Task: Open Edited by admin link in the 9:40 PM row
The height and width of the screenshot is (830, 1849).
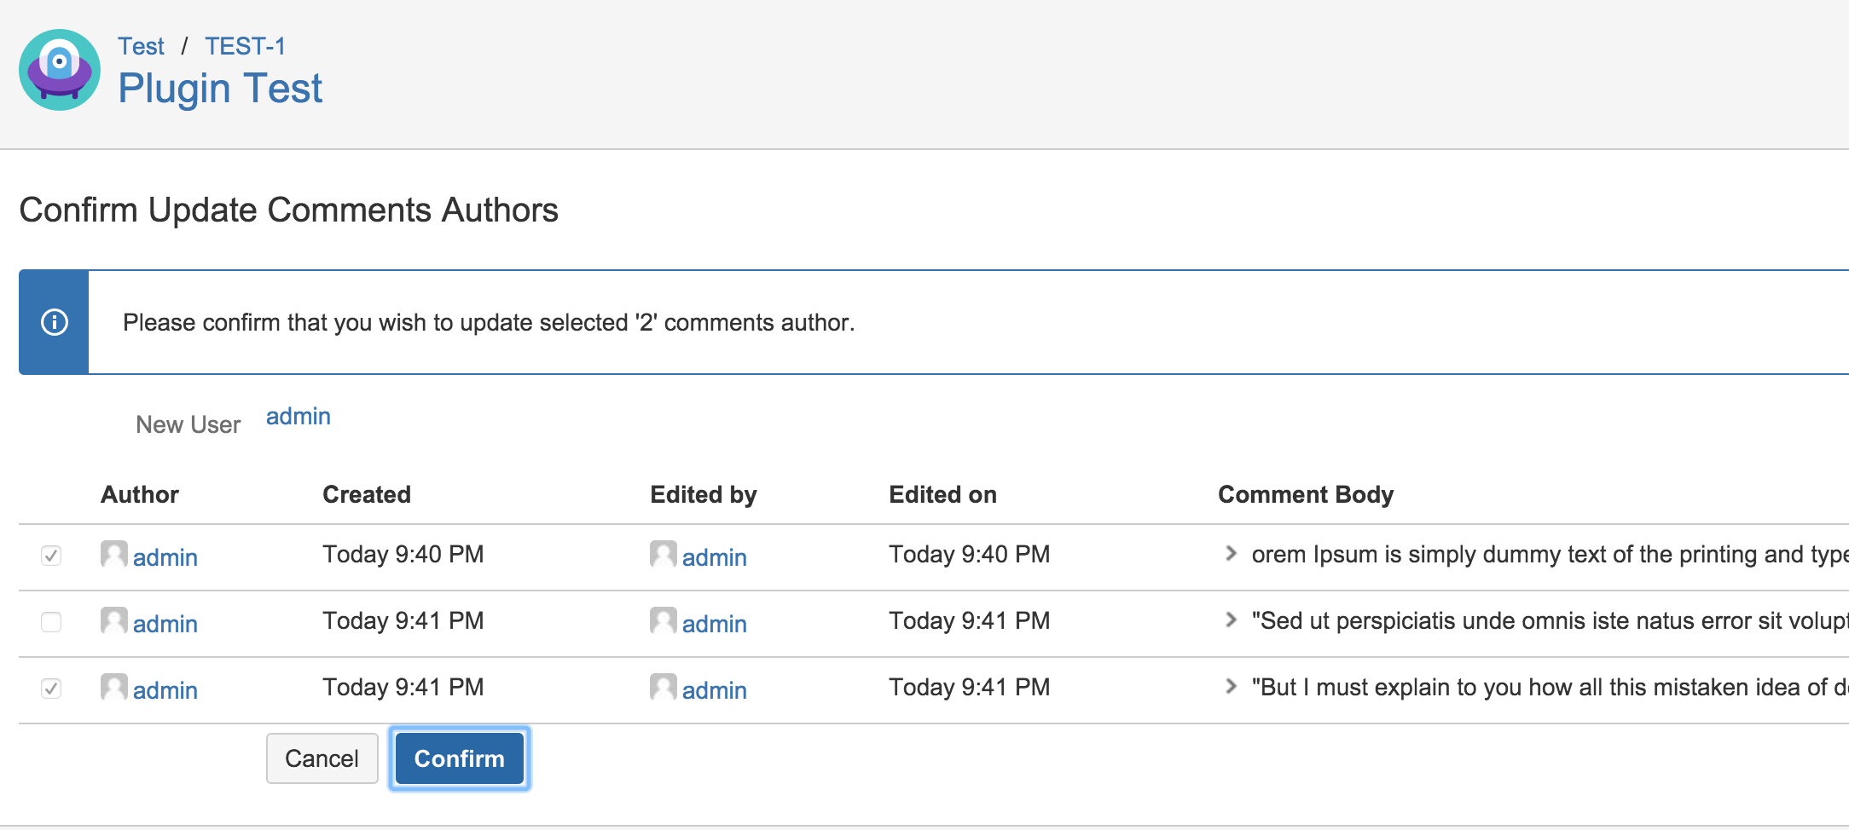Action: 715,557
